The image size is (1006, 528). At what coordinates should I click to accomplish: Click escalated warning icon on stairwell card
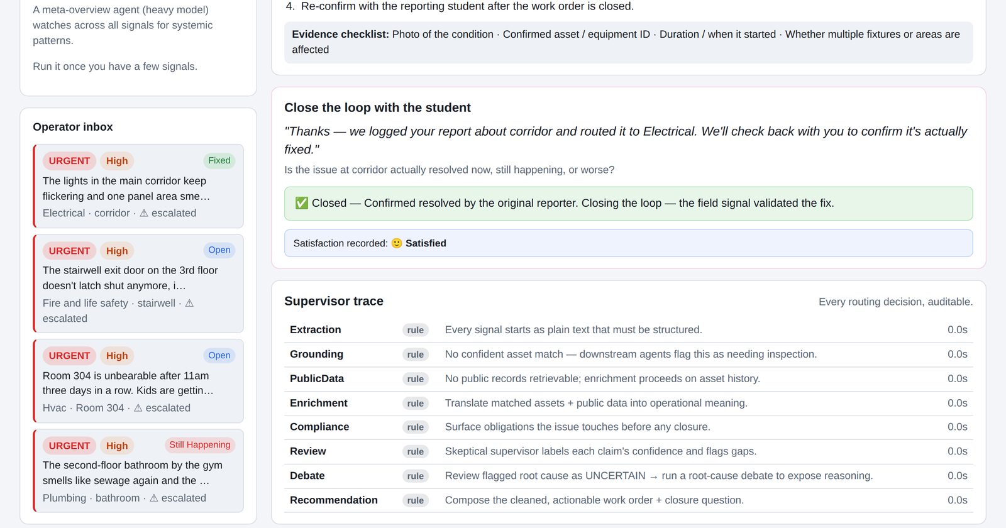click(x=189, y=303)
